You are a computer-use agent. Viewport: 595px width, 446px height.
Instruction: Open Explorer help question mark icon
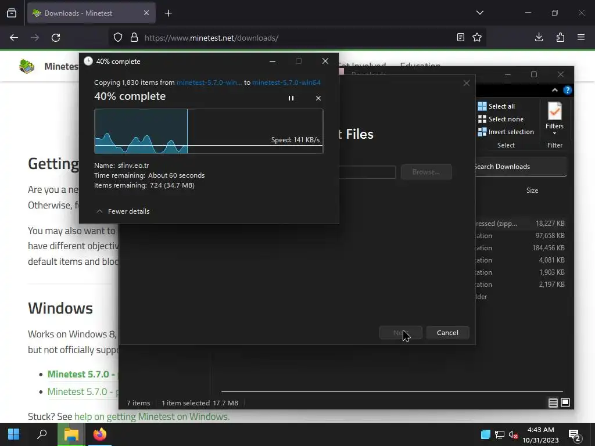point(567,90)
